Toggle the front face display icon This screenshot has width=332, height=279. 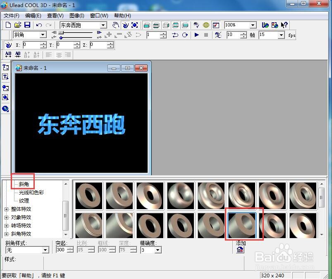(146, 25)
